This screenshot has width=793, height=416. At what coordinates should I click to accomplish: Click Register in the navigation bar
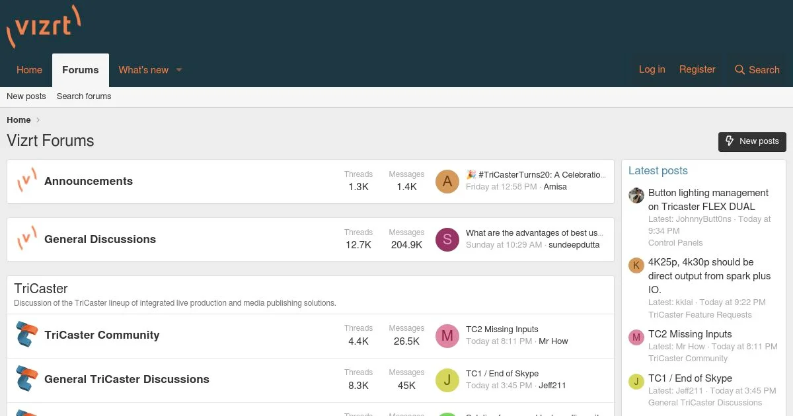697,69
